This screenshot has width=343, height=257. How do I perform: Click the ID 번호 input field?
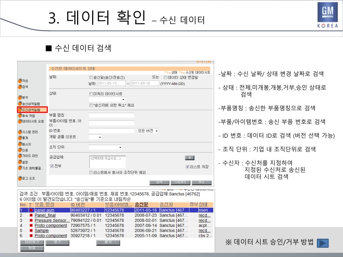point(112,131)
